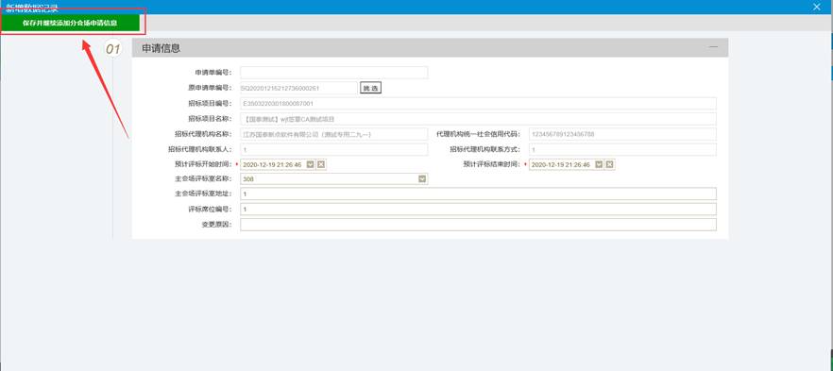Click the 评标席位编号 text field
Image resolution: width=833 pixels, height=371 pixels.
pyautogui.click(x=478, y=210)
